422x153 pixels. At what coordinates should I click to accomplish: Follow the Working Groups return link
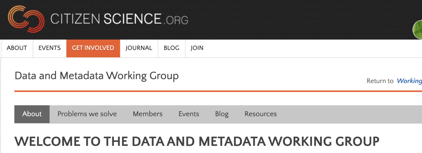[x=409, y=81]
